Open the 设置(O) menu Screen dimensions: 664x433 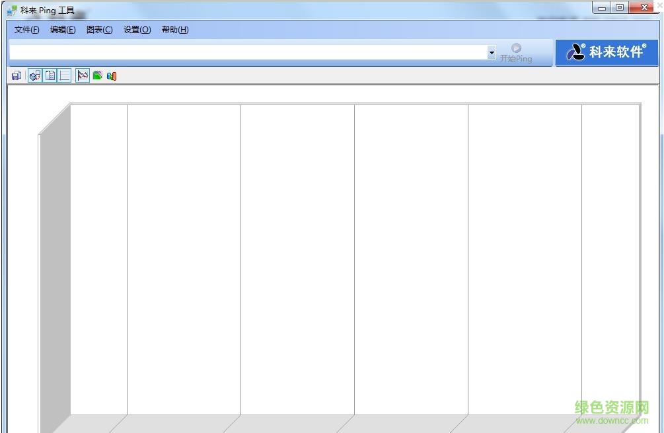[x=137, y=30]
